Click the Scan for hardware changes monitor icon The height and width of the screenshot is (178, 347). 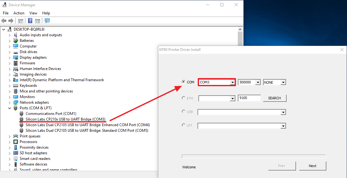47,21
